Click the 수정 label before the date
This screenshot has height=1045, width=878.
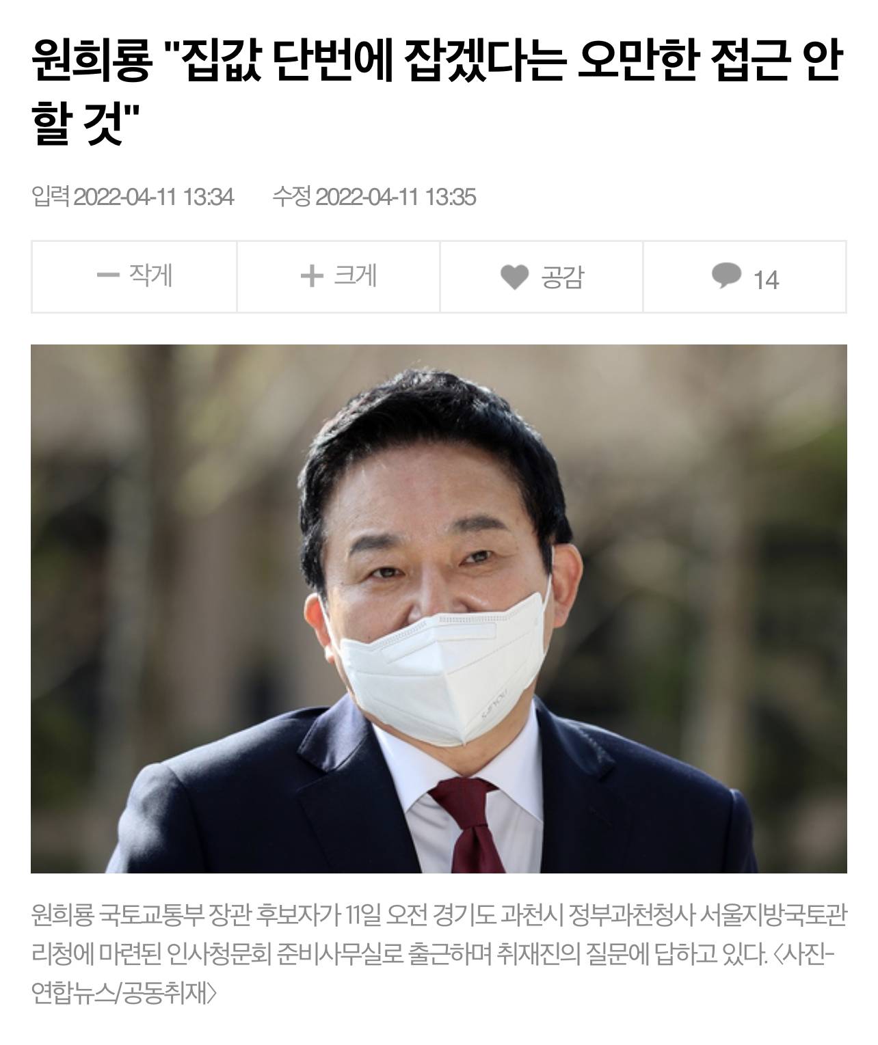click(x=291, y=198)
